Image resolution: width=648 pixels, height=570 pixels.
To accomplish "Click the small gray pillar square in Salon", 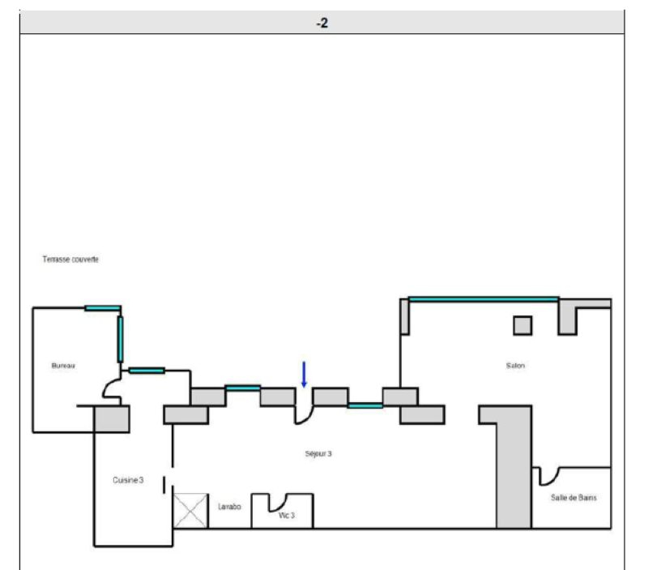I will coord(522,325).
